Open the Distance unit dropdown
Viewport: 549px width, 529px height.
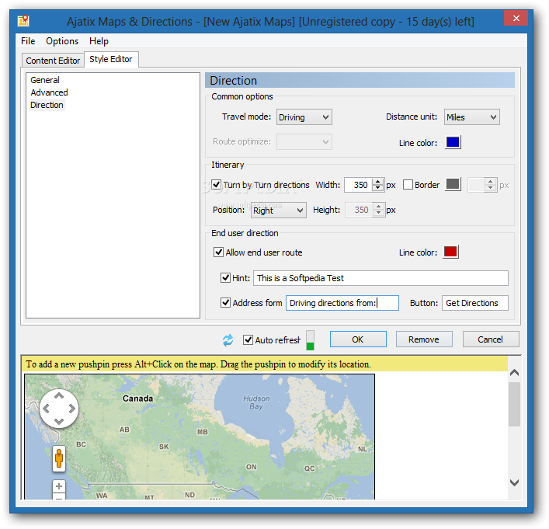click(471, 117)
